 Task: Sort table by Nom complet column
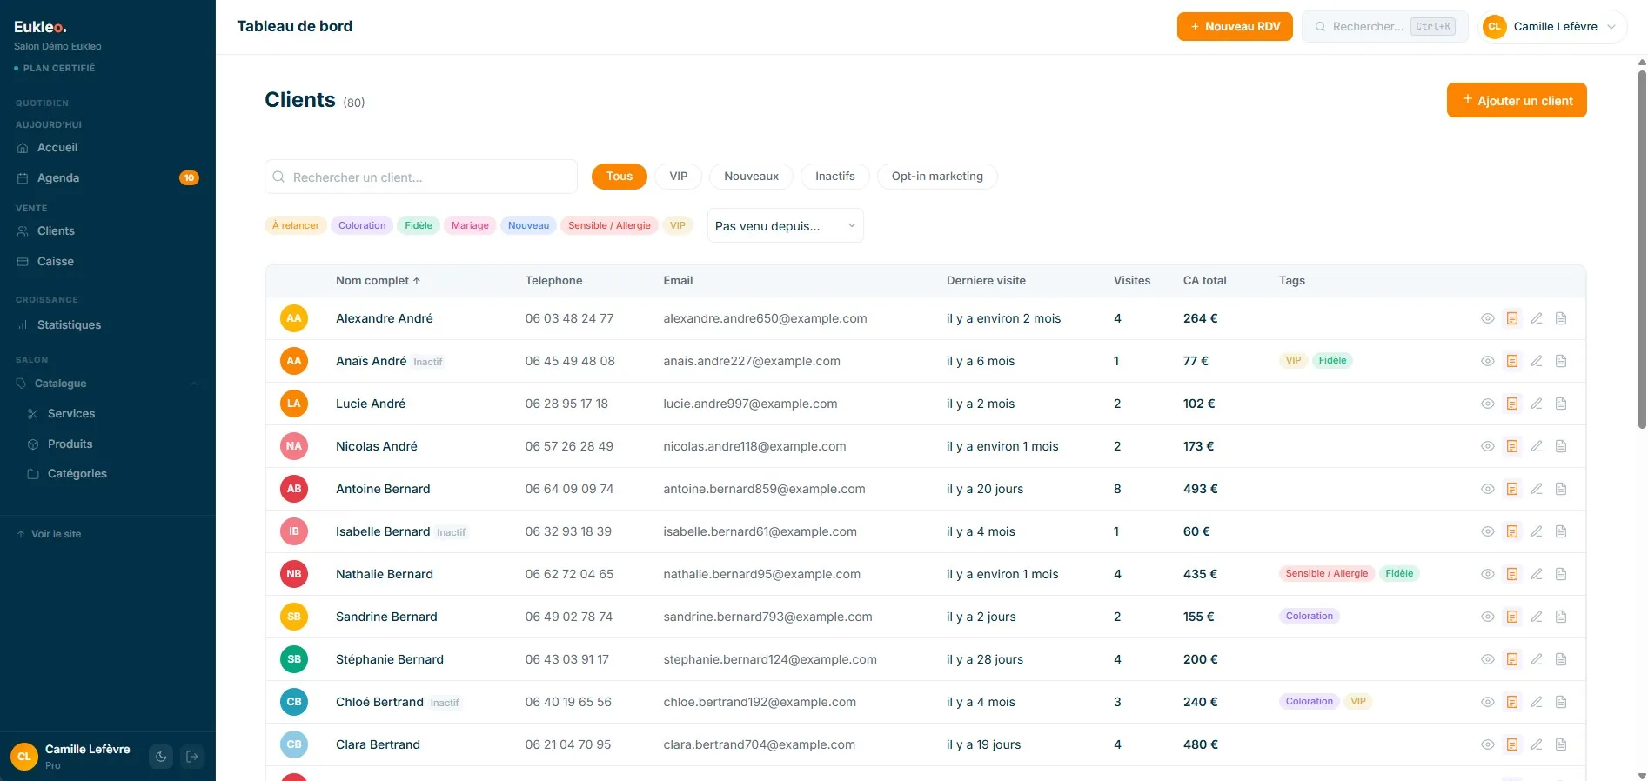[379, 281]
